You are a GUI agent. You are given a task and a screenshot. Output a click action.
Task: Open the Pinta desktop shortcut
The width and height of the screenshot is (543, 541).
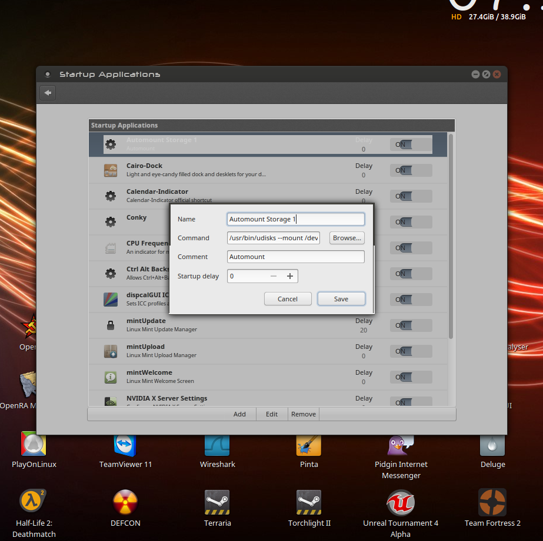pos(309,445)
